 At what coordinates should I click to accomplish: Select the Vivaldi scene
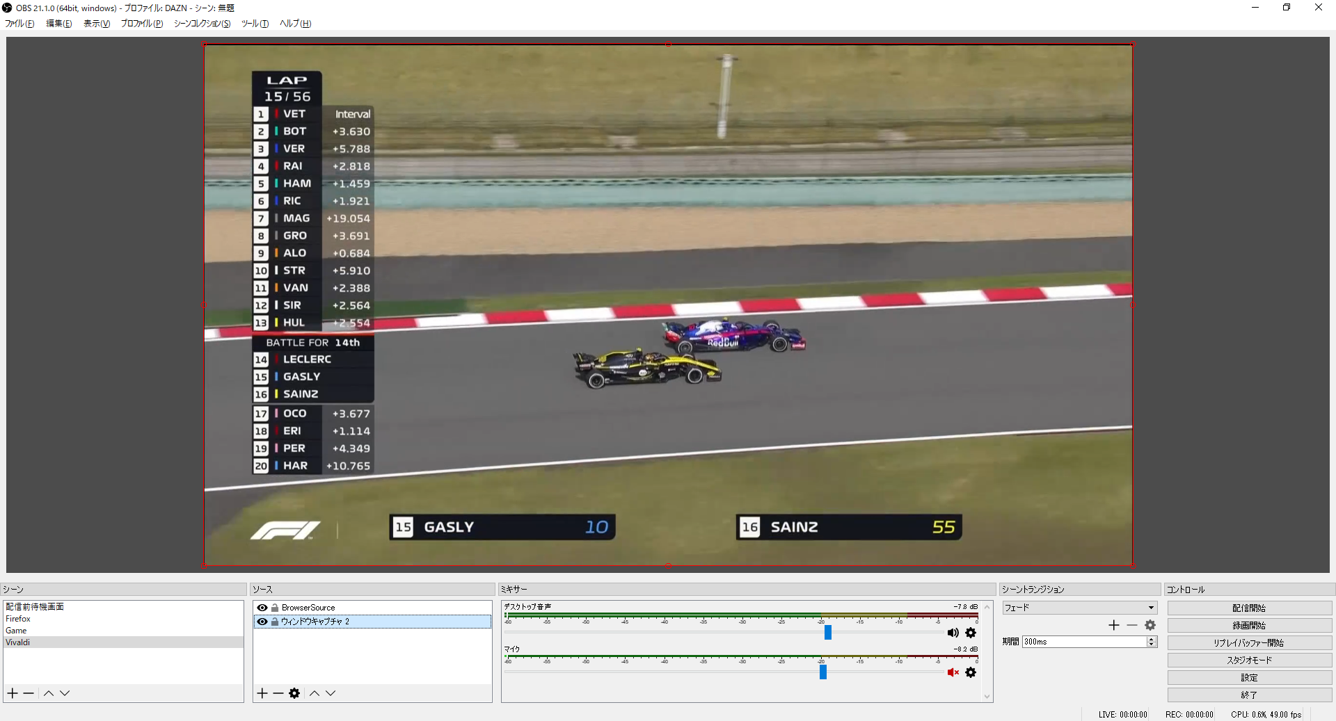(x=123, y=642)
